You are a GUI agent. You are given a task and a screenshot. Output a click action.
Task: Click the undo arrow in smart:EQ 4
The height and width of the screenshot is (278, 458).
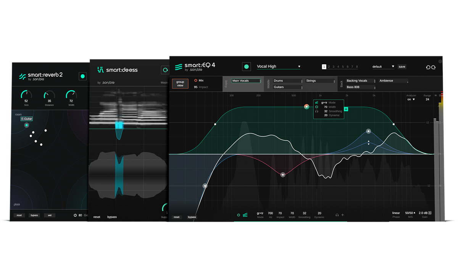[x=428, y=67]
